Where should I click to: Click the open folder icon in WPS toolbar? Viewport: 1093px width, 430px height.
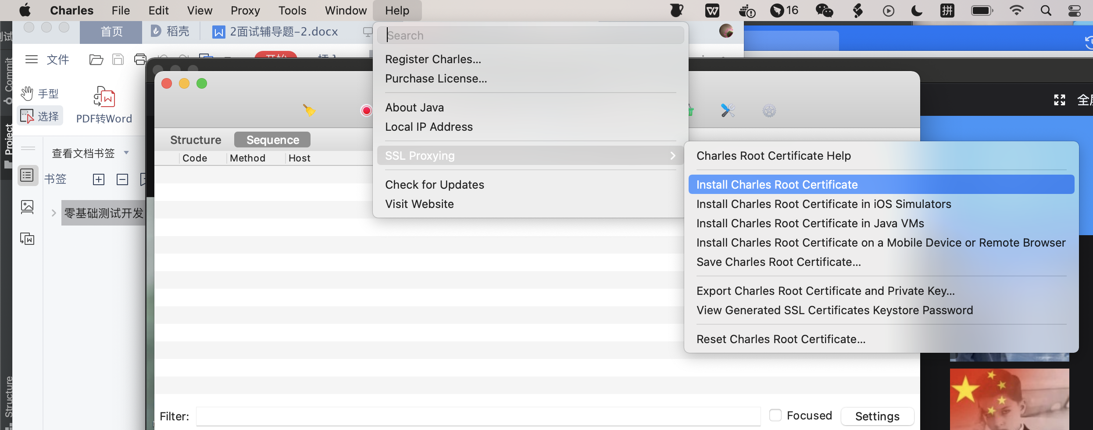tap(96, 60)
